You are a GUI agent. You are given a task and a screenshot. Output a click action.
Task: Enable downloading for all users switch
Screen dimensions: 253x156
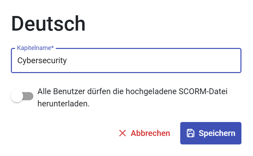(22, 97)
